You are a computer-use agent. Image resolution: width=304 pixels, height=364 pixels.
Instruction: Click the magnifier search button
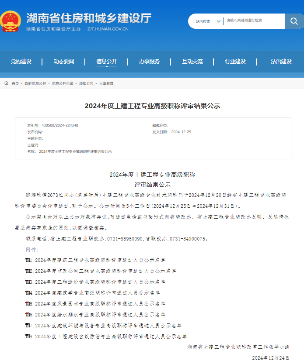294,21
